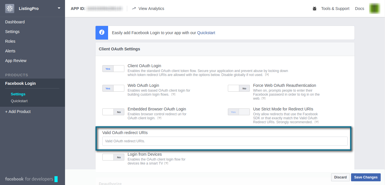Go to Roles in the sidebar
Viewport: 385px width, 185px height.
point(10,41)
